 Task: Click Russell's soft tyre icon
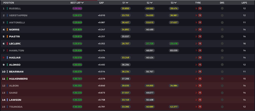pyautogui.click(x=200, y=9)
